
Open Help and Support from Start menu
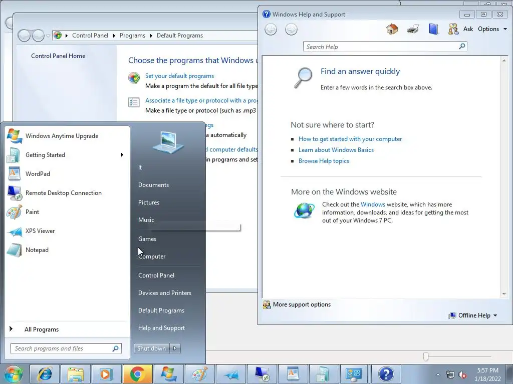click(x=161, y=328)
